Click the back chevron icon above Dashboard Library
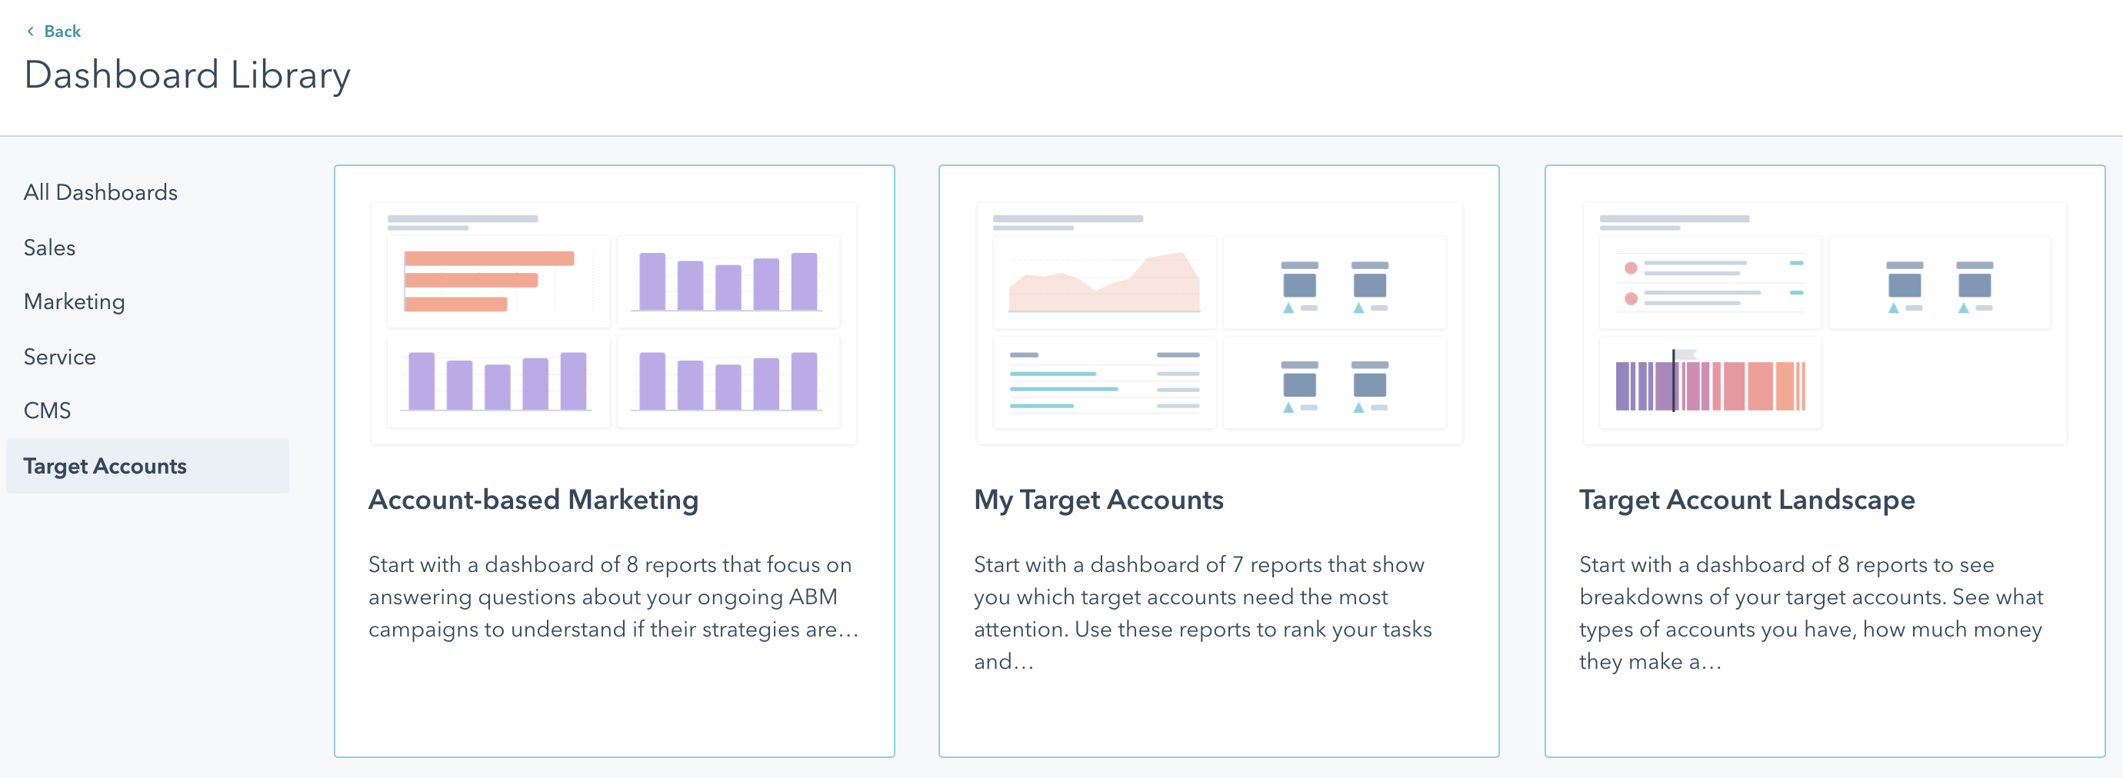 [x=32, y=31]
